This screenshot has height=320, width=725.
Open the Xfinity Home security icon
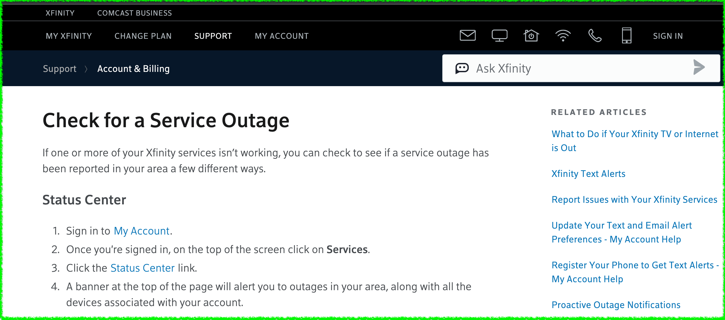(531, 35)
